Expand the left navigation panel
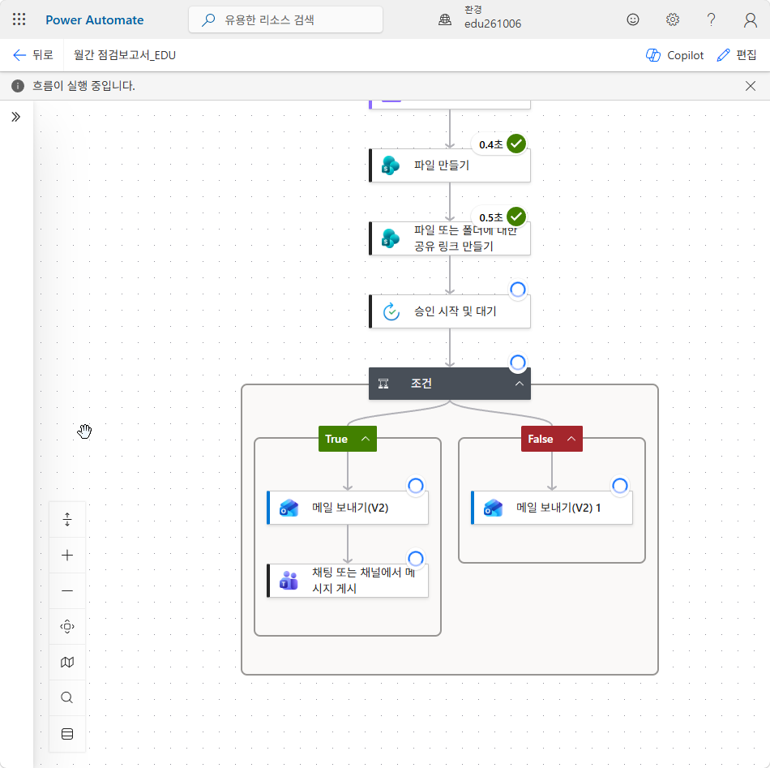This screenshot has width=770, height=768. [15, 117]
